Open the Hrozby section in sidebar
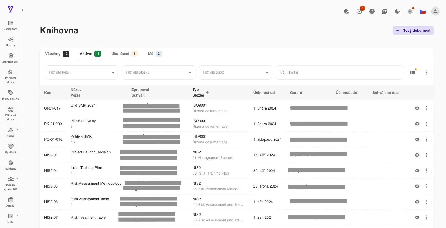Viewport: 446px width, 228px height. 11,42
